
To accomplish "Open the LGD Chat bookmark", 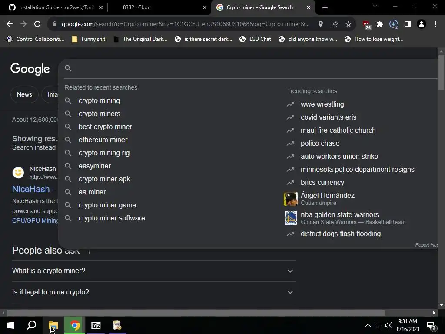I will pyautogui.click(x=255, y=39).
